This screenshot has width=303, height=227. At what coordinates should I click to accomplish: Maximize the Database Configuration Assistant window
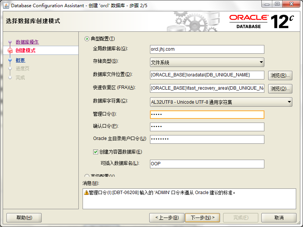(277, 4)
